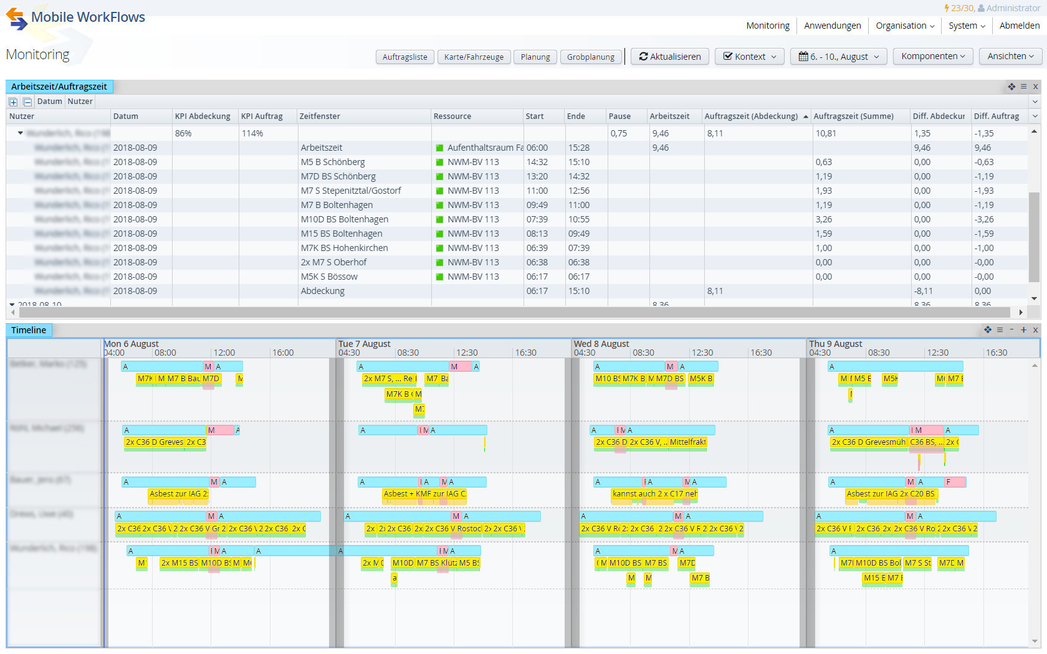Click the move icon on Arbeitszeit/Auftragszeit panel
Screen dimensions: 1047x654
click(1011, 87)
